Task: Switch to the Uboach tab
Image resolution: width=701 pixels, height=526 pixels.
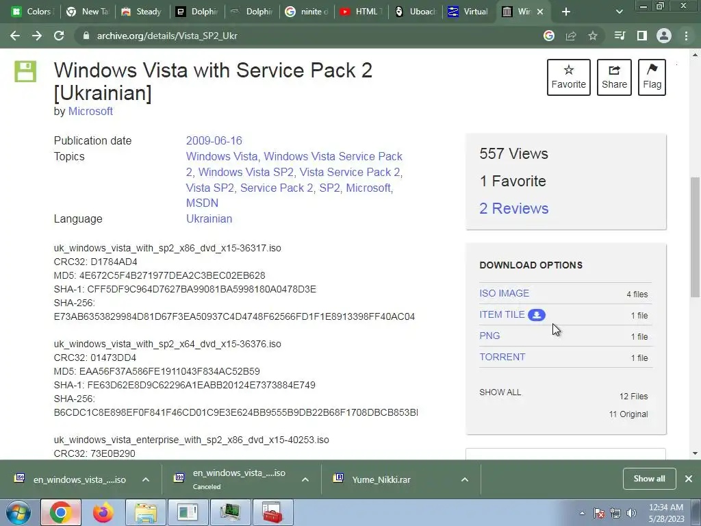Action: tap(416, 12)
